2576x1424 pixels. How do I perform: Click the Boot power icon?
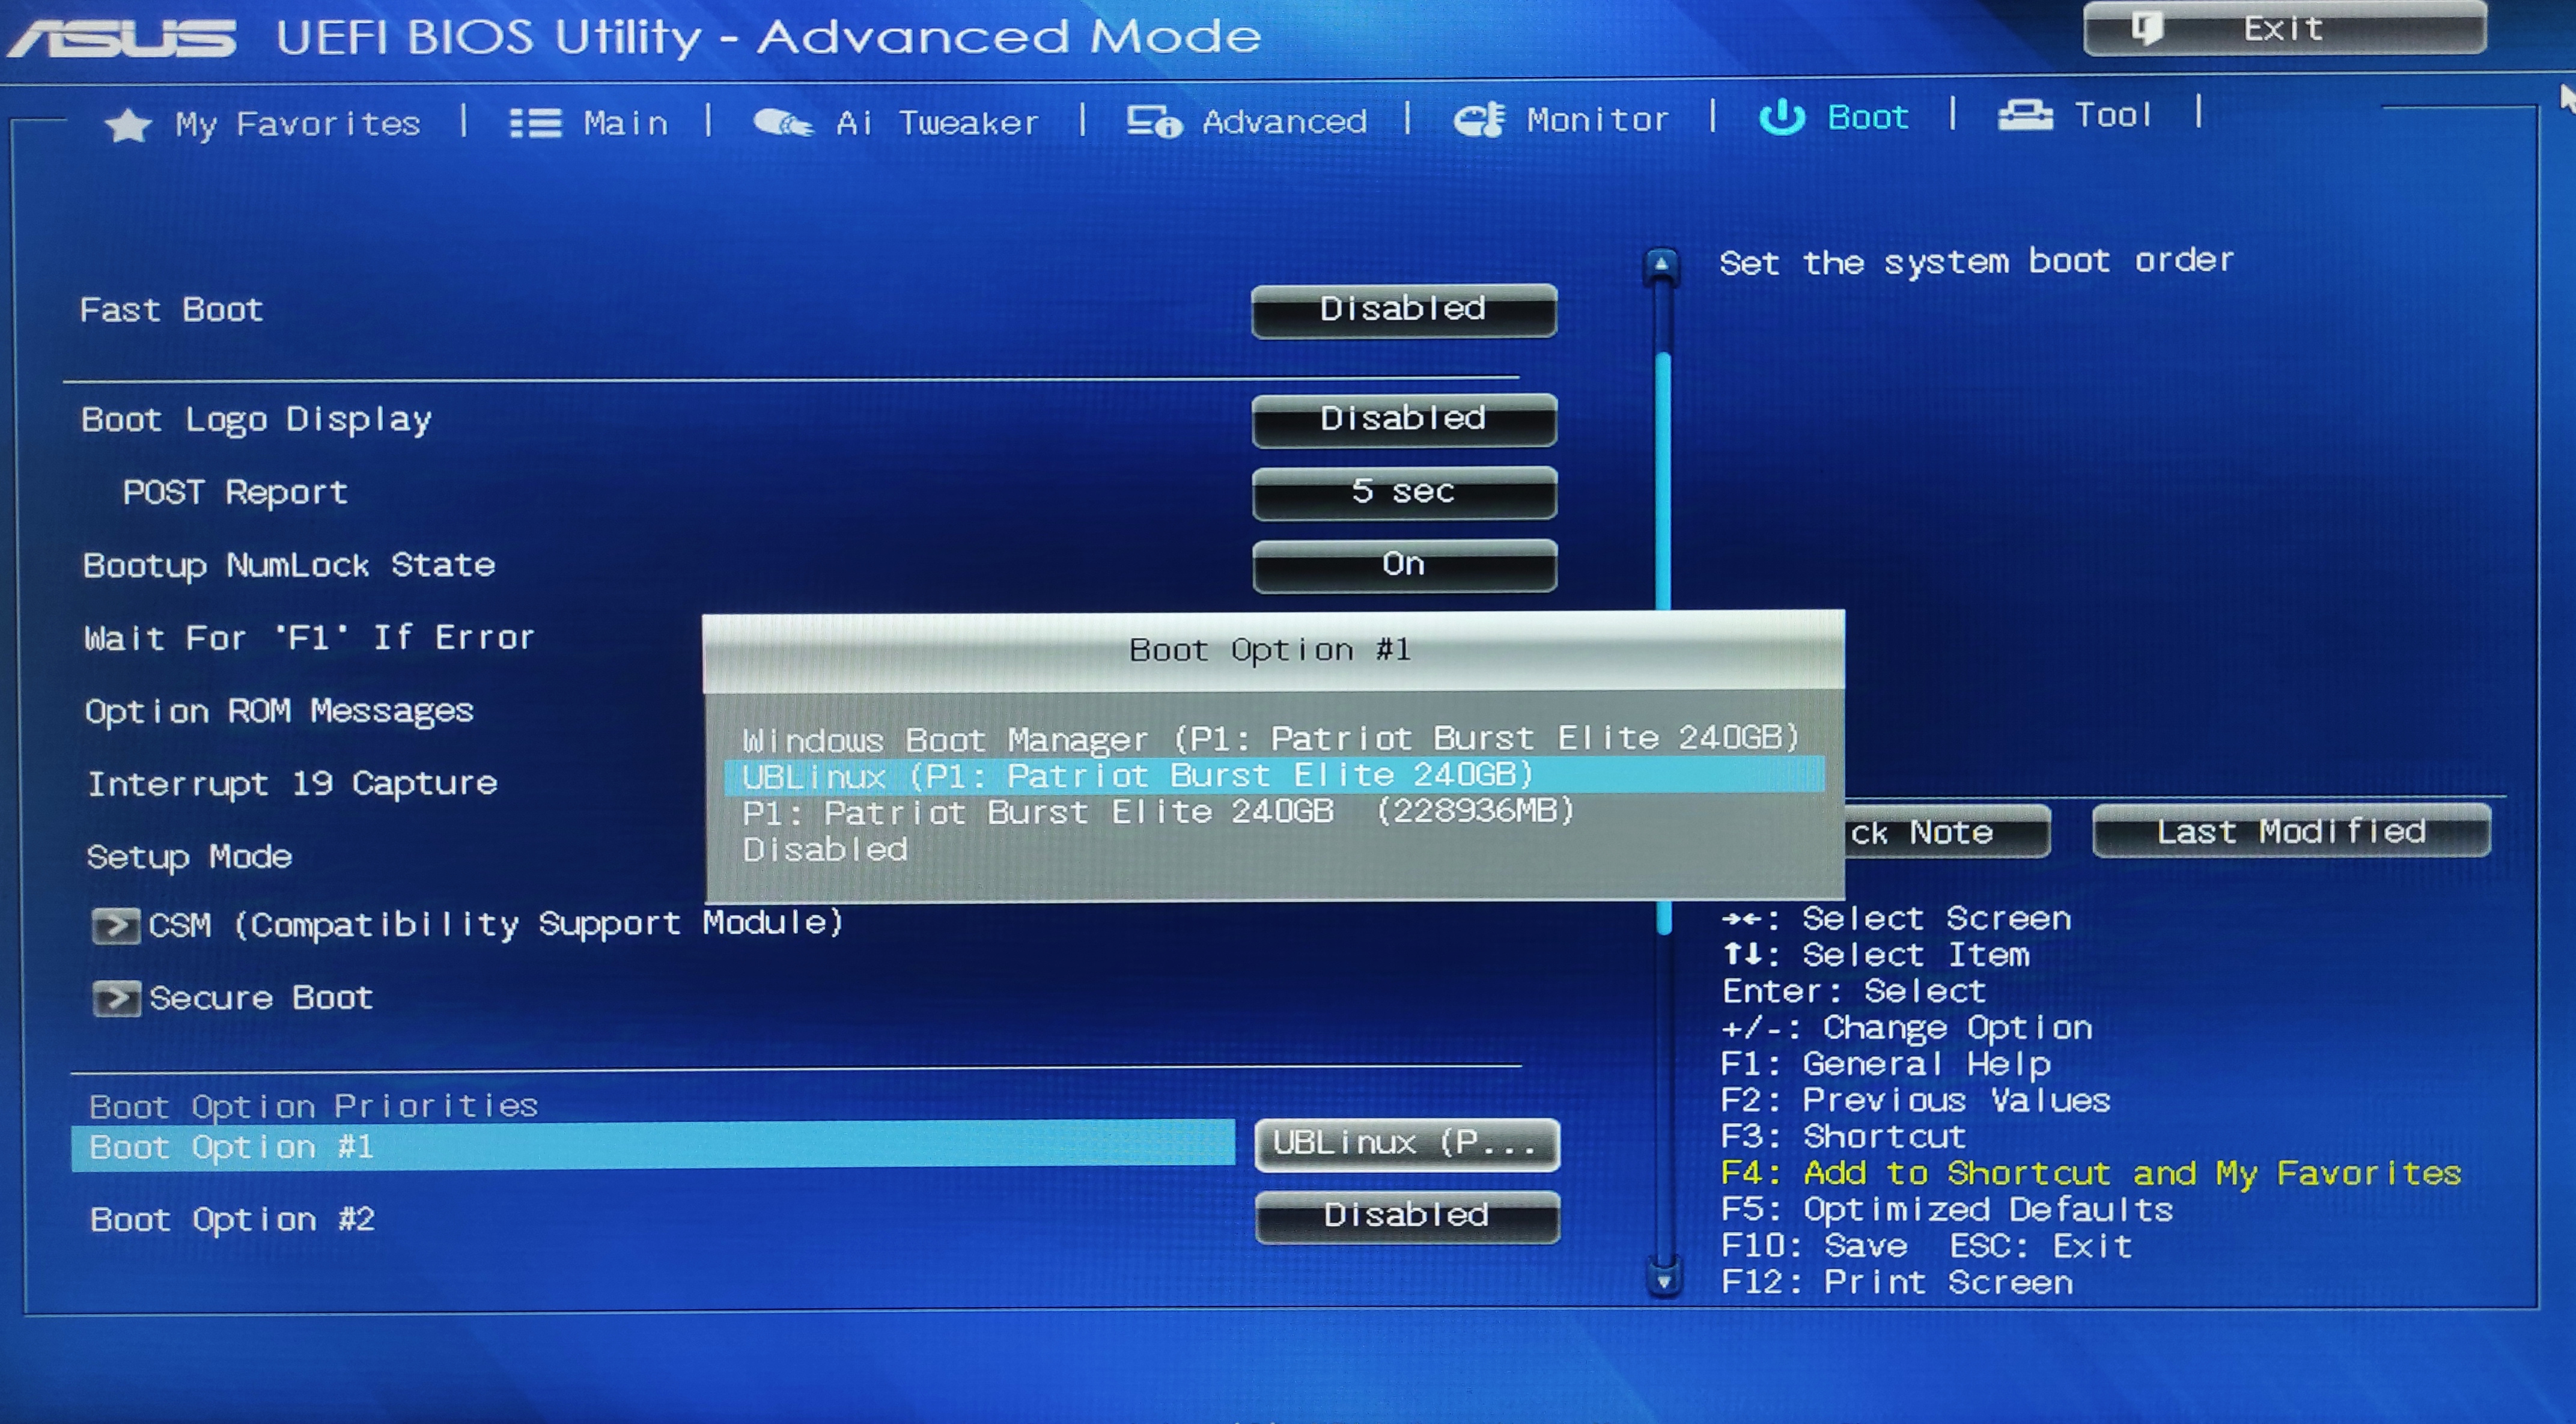pyautogui.click(x=1782, y=117)
